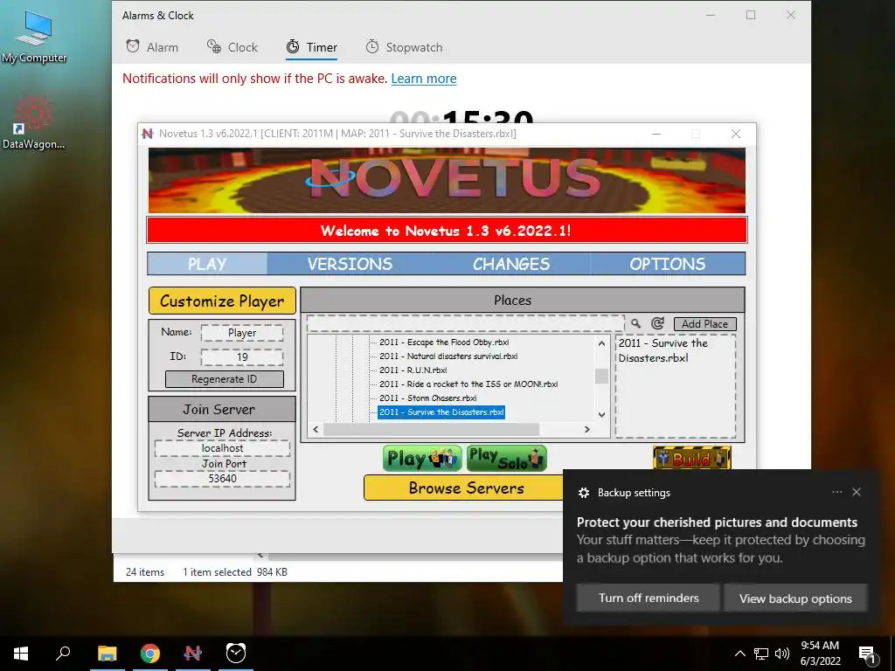Click the places search box
This screenshot has height=671, width=895.
(x=465, y=323)
